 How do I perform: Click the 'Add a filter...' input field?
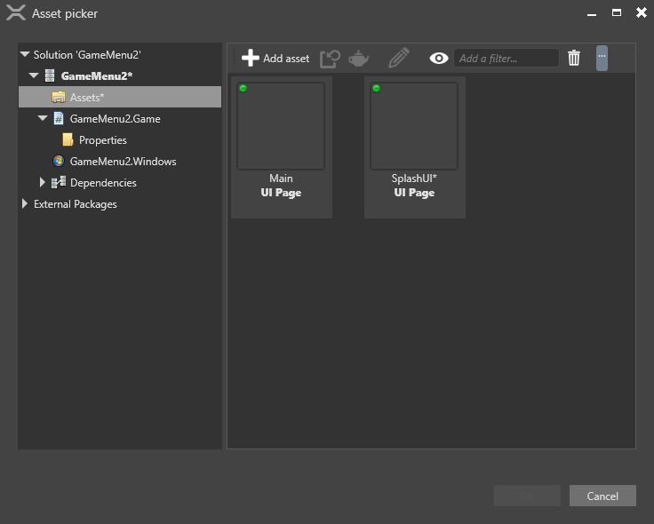506,59
